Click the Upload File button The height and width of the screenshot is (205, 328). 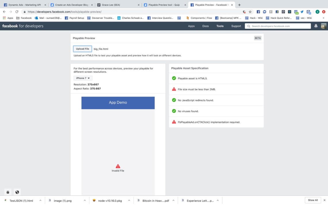(82, 49)
